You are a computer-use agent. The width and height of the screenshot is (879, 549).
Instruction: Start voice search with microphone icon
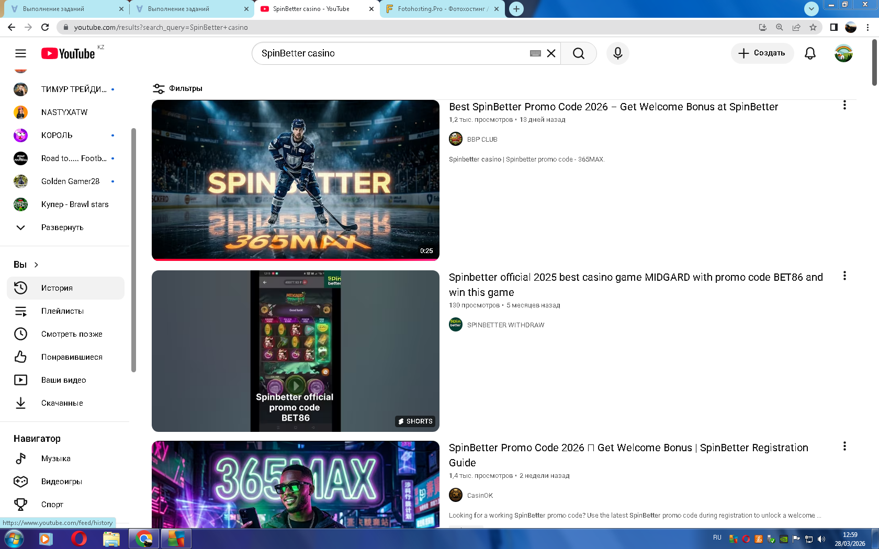pyautogui.click(x=617, y=53)
